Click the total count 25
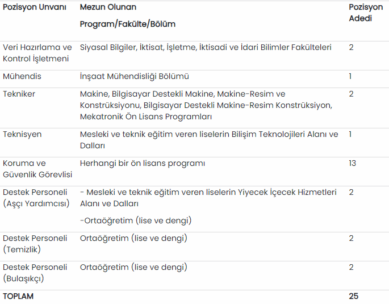 [x=354, y=296]
